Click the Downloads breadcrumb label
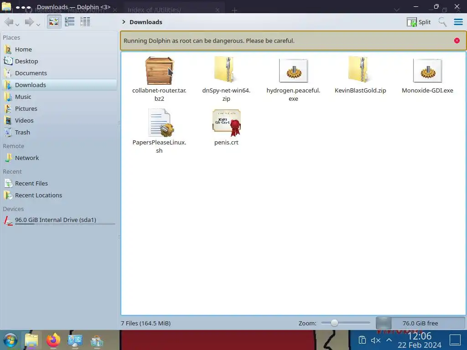The width and height of the screenshot is (467, 350). point(146,22)
